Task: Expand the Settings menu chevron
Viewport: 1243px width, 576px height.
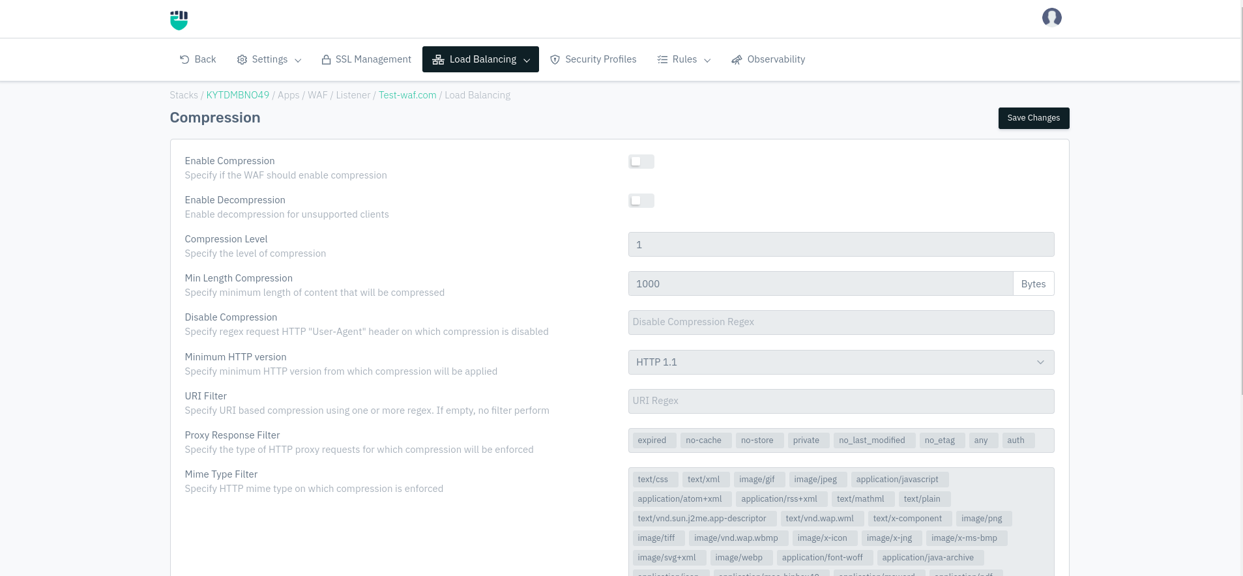Action: pos(298,60)
